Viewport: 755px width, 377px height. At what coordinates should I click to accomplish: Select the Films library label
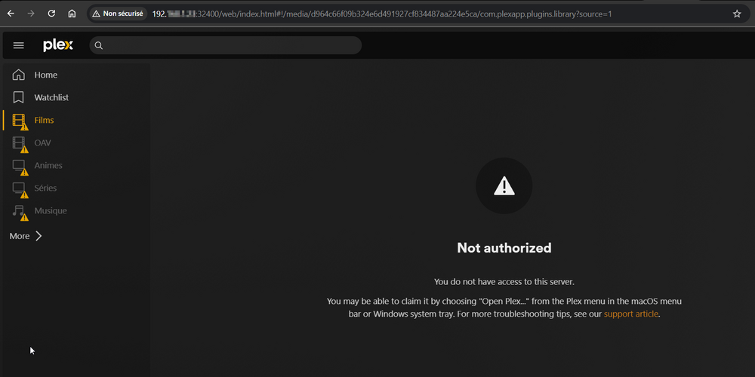click(44, 120)
